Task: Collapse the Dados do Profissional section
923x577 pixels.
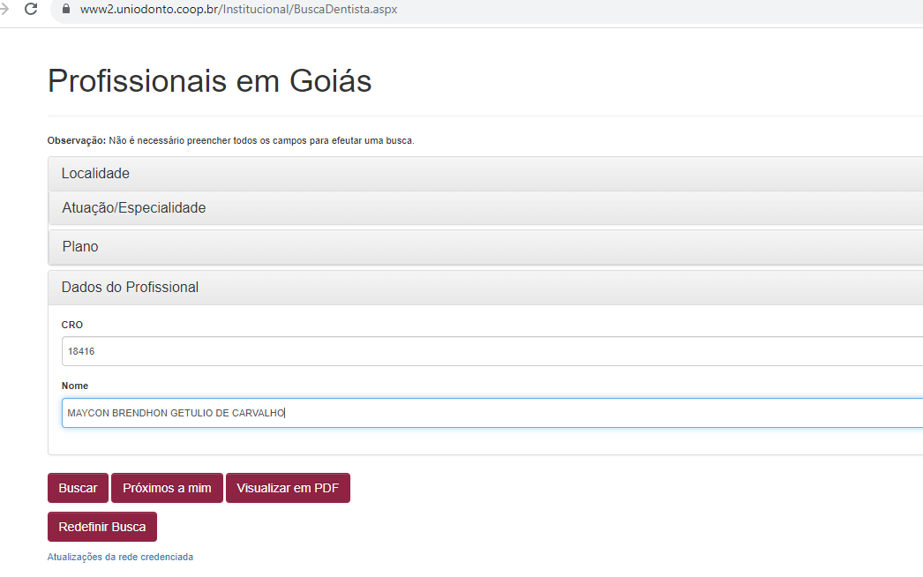Action: coord(130,288)
